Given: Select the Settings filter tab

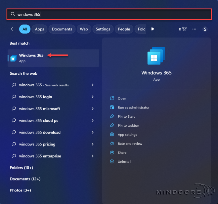Looking at the screenshot, I should [x=103, y=29].
